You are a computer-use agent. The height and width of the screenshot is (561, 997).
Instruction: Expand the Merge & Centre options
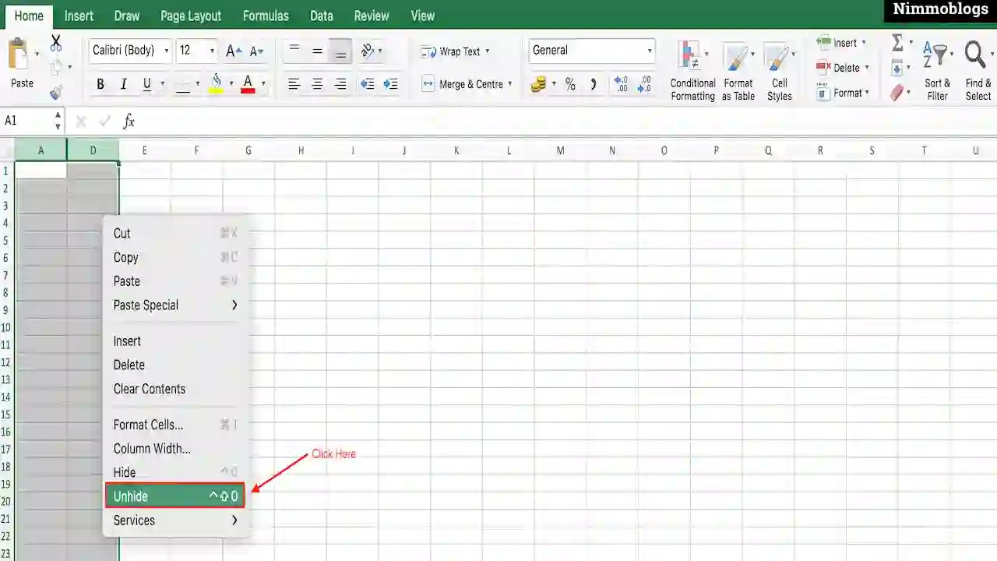[x=509, y=83]
